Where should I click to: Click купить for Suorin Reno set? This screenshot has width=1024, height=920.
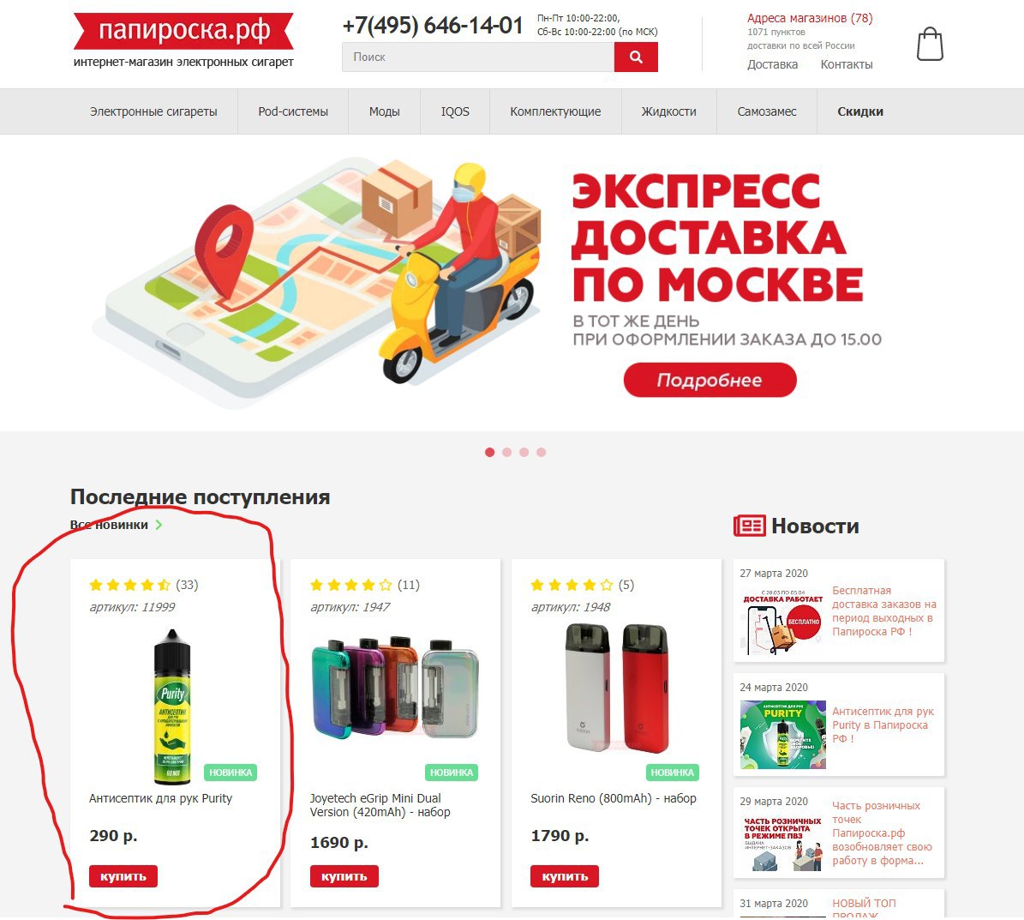pos(565,876)
